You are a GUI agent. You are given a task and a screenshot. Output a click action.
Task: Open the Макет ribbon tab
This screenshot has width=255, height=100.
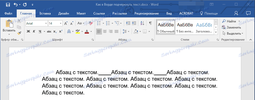click(x=81, y=13)
